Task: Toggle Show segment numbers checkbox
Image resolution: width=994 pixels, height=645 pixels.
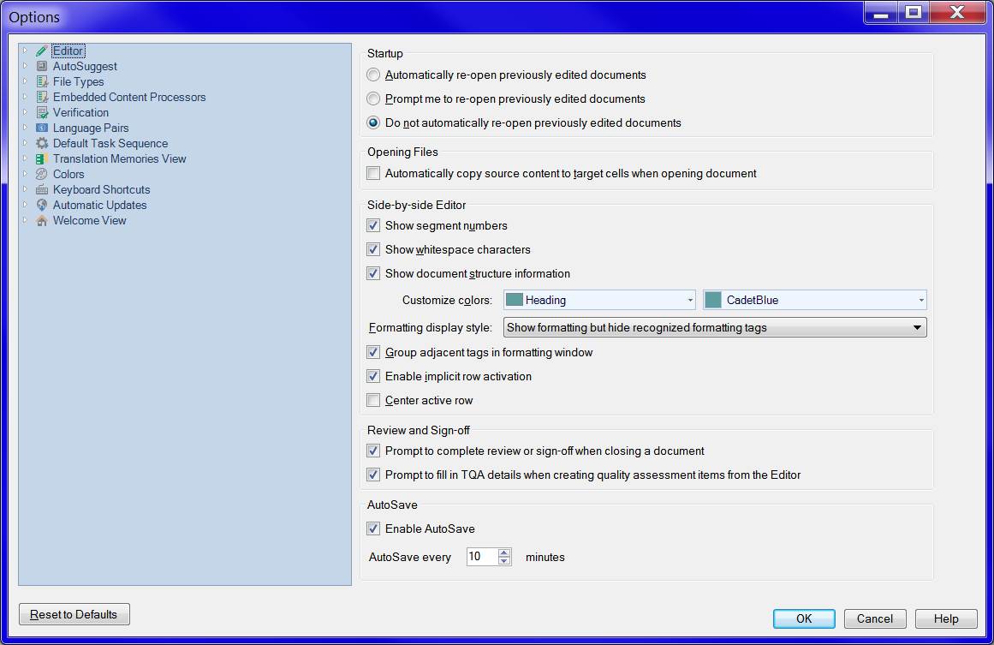Action: [373, 226]
